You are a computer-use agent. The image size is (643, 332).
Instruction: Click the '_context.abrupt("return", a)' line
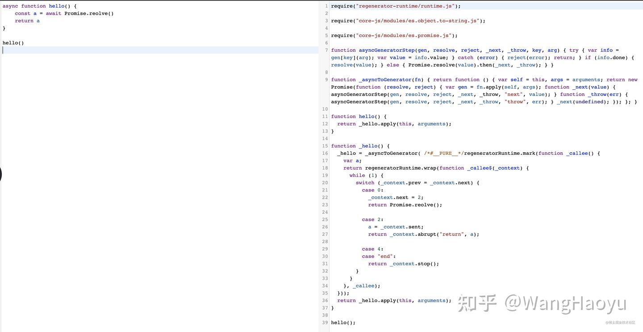tap(424, 234)
